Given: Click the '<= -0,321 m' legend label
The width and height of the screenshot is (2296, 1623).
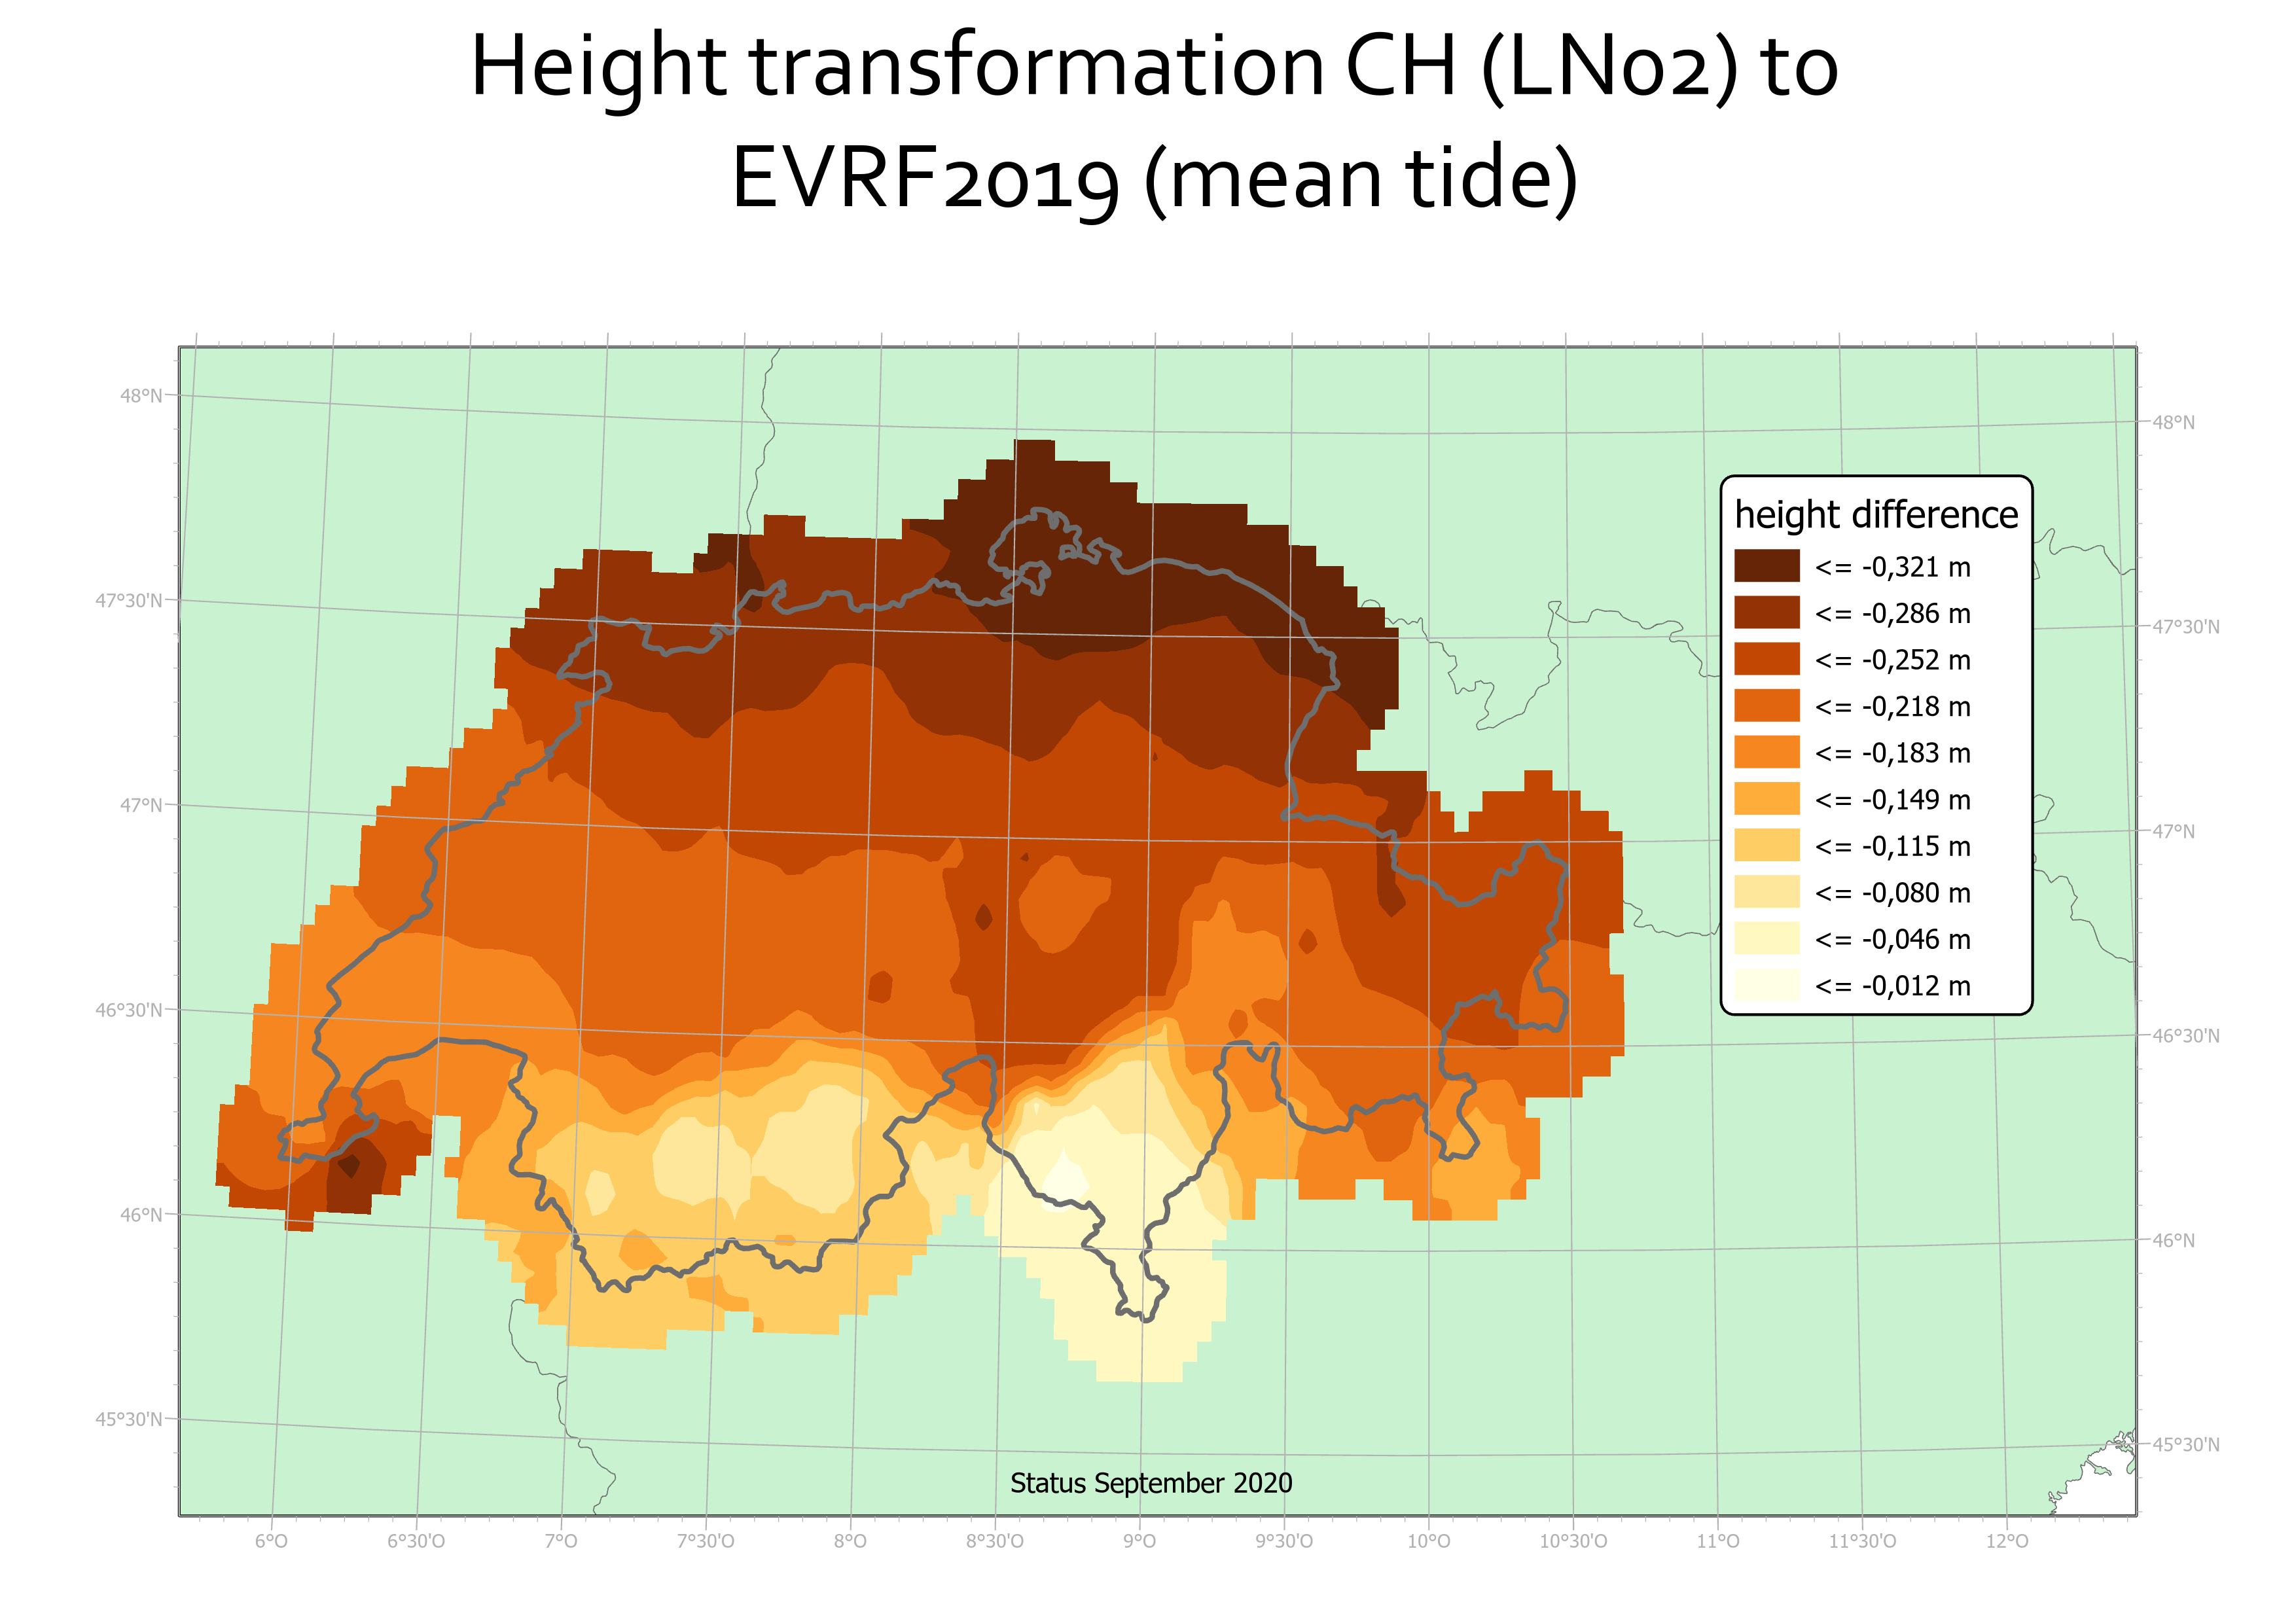Looking at the screenshot, I should tap(1892, 567).
